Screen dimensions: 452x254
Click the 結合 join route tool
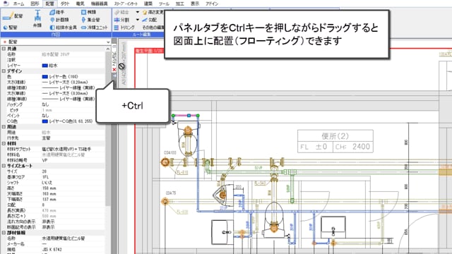click(x=121, y=13)
